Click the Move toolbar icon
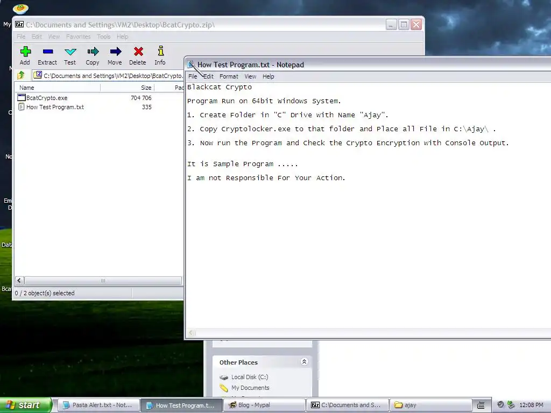 [115, 55]
